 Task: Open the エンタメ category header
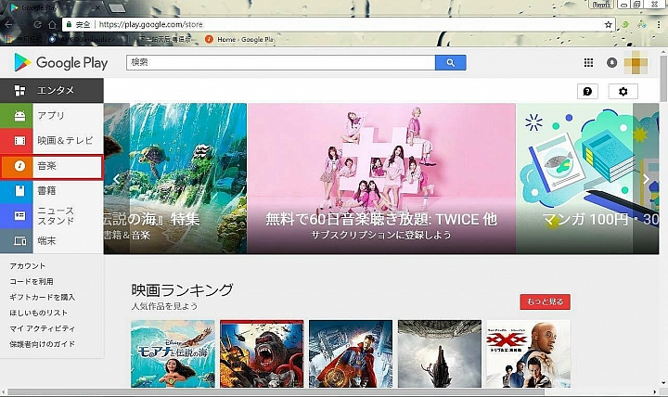pyautogui.click(x=52, y=90)
